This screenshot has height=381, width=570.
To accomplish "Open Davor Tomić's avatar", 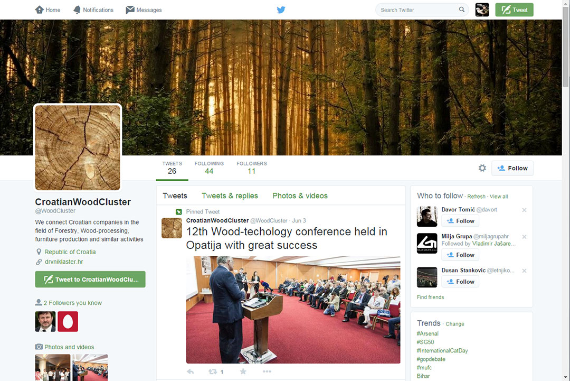I will tap(427, 217).
